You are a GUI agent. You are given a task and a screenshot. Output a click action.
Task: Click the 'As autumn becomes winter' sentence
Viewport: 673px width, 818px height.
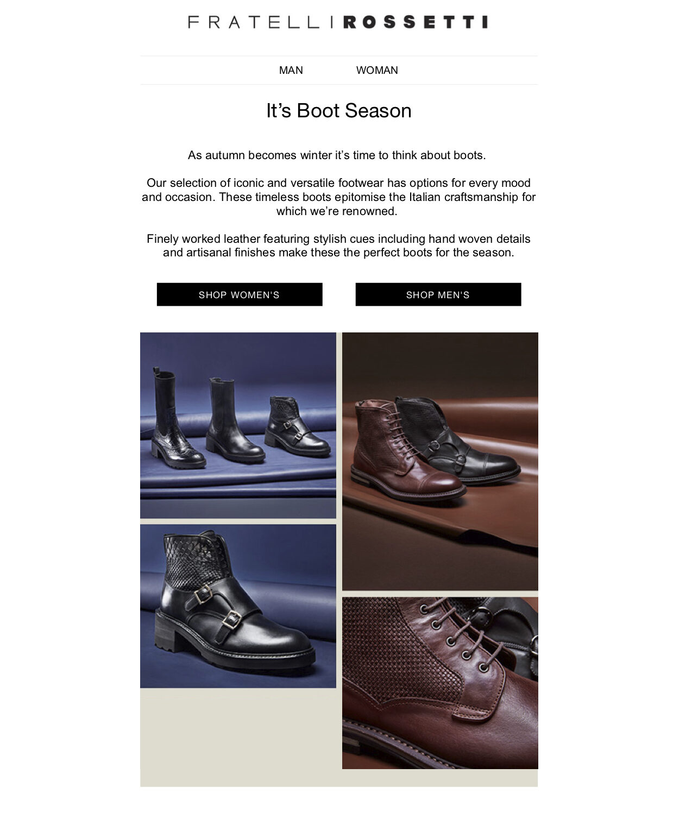(337, 155)
